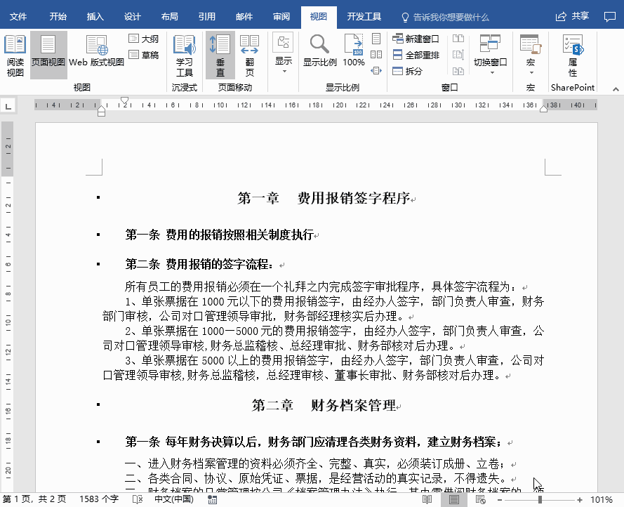
Task: Switch to Read Mode (阅读视图) in the ribbon
Action: 15,55
